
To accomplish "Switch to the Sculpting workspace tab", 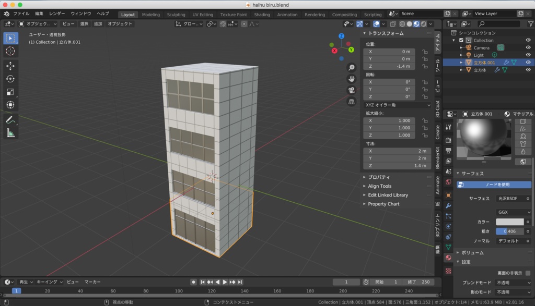I will (176, 15).
